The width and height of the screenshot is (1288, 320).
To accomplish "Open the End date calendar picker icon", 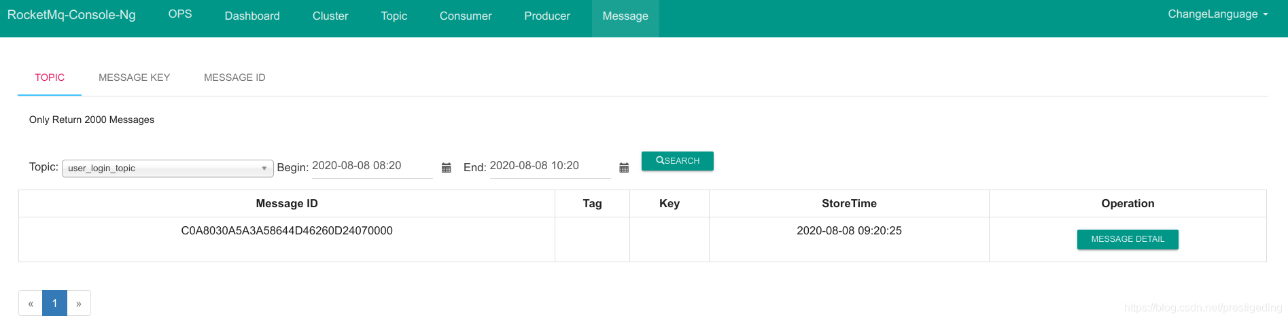I will 623,168.
